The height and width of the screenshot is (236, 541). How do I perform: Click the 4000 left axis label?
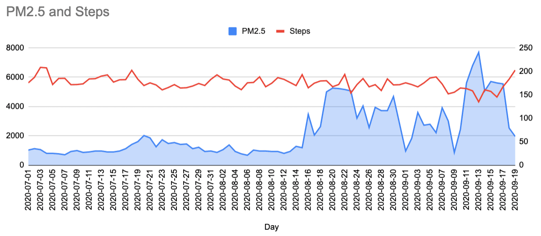pos(14,107)
